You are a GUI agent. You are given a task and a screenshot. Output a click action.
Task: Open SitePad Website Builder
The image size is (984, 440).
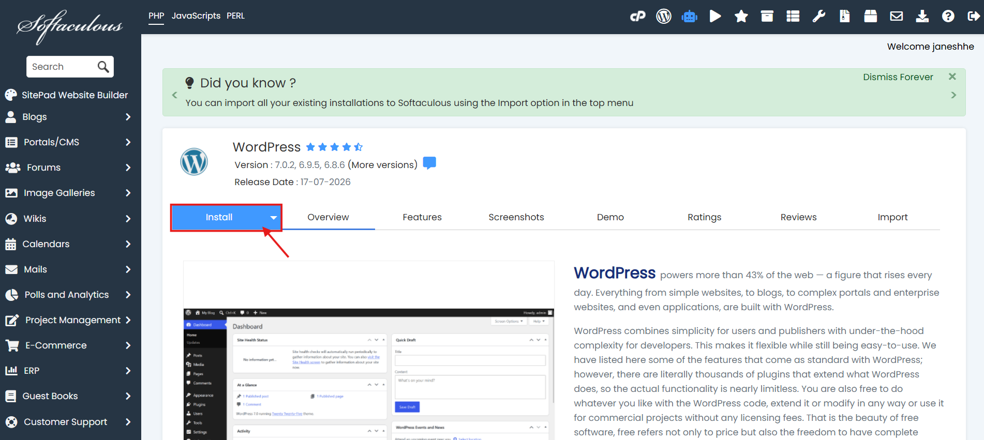(x=66, y=95)
